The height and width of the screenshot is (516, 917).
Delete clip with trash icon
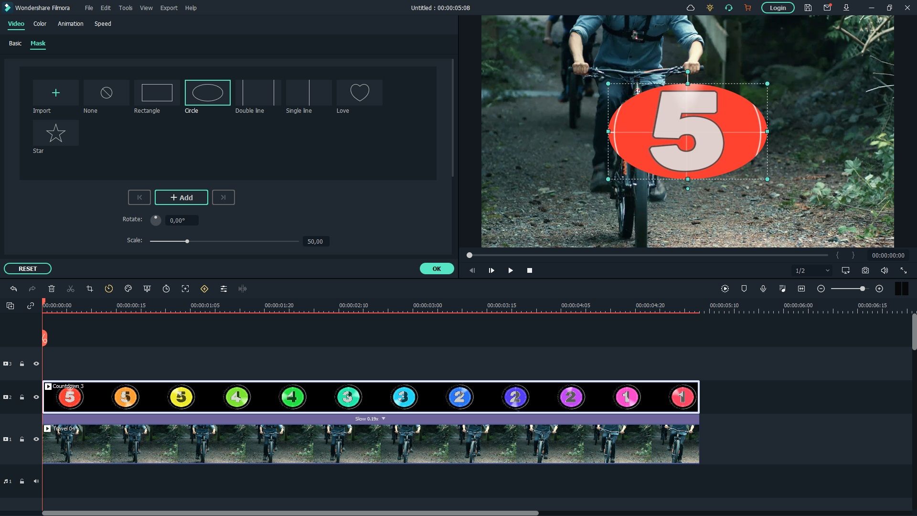(52, 289)
